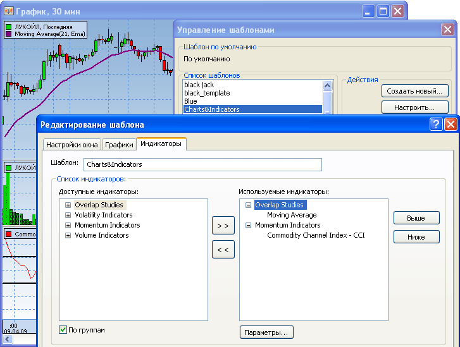Switch to the 'Настройки окна' tab
Viewport: 460px width, 347px height.
click(71, 145)
